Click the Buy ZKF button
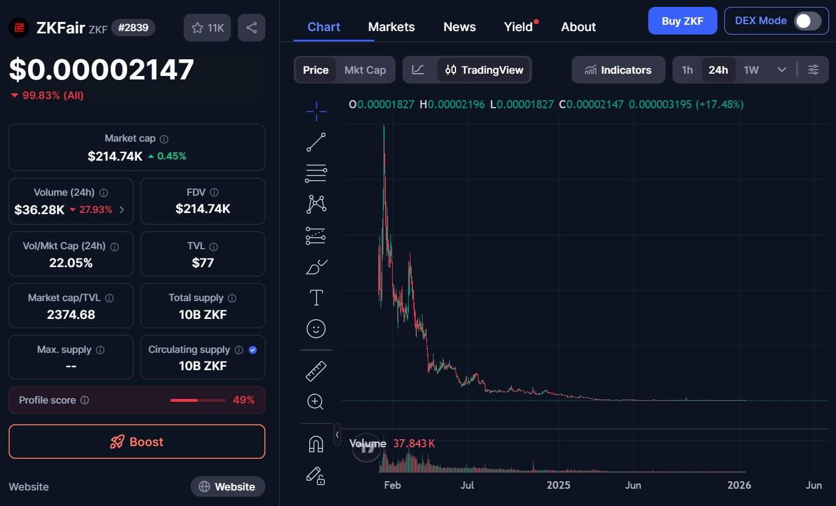836x506 pixels. [683, 21]
